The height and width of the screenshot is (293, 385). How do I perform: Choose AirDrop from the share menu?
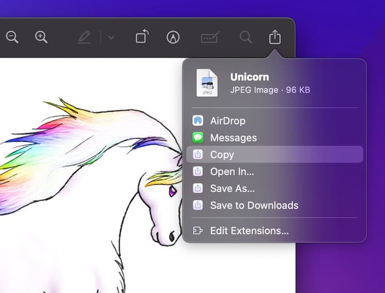pyautogui.click(x=227, y=121)
